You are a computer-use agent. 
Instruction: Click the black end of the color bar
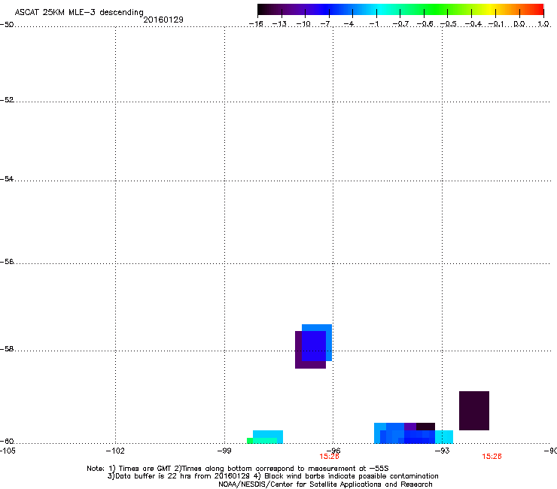pyautogui.click(x=263, y=10)
